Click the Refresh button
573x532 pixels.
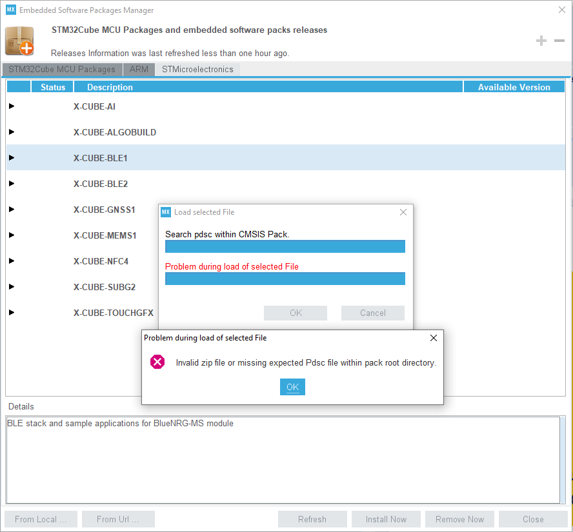click(x=312, y=519)
